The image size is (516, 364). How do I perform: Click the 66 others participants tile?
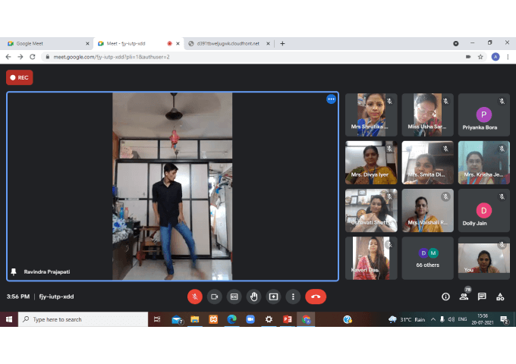pos(428,258)
